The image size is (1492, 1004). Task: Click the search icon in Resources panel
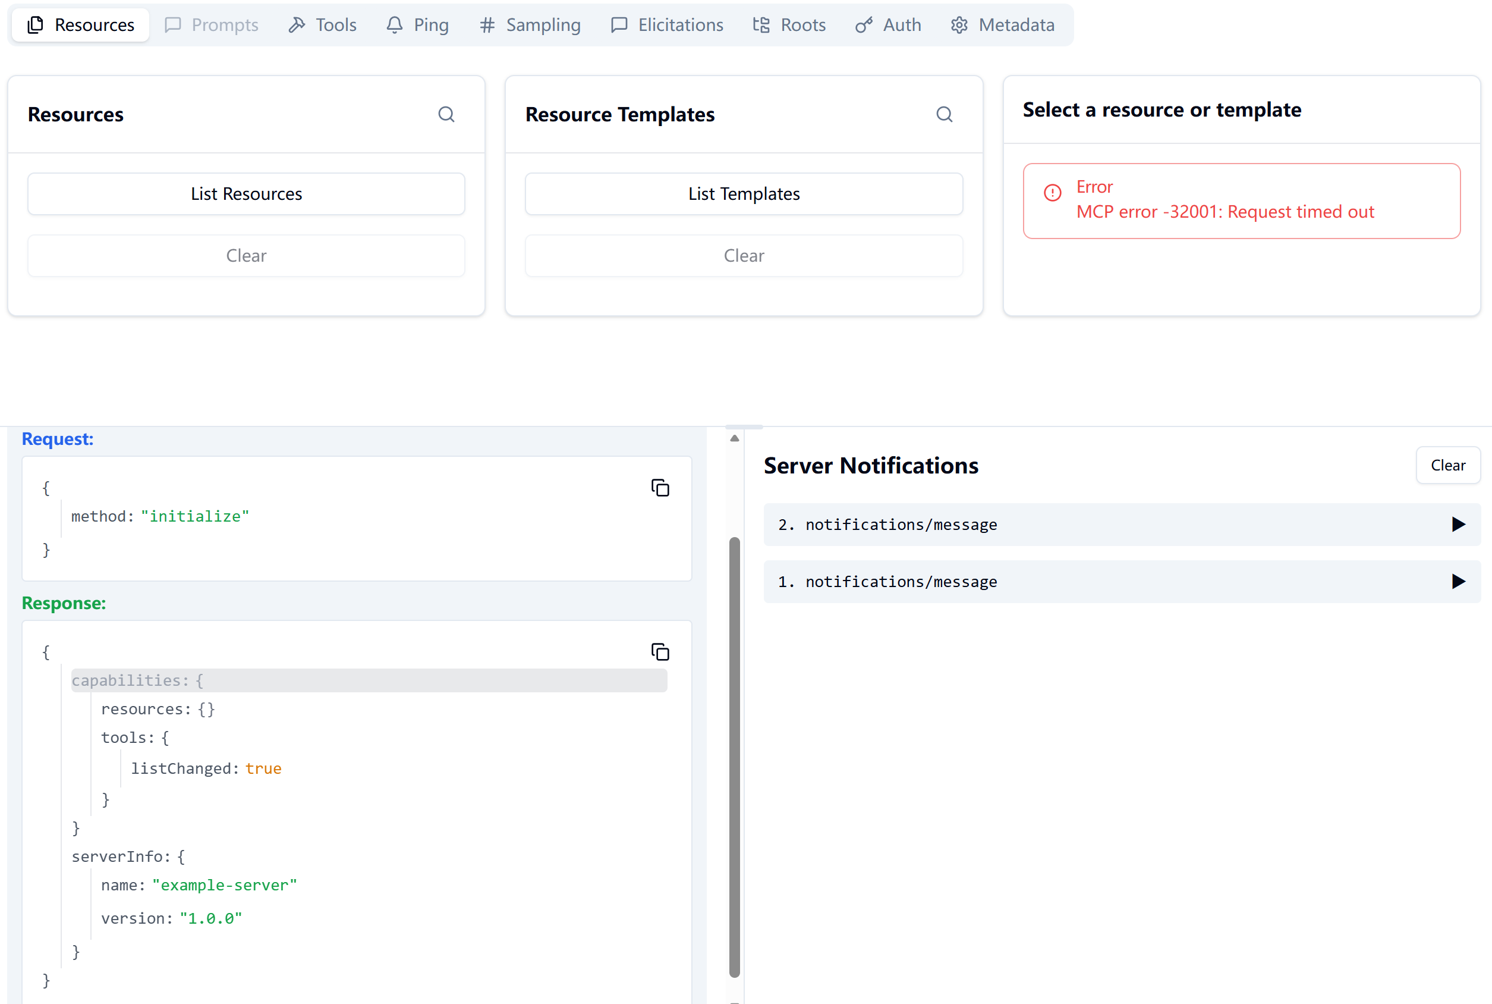446,115
